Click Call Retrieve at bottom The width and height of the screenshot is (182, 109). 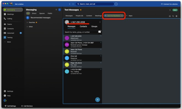[27, 106]
